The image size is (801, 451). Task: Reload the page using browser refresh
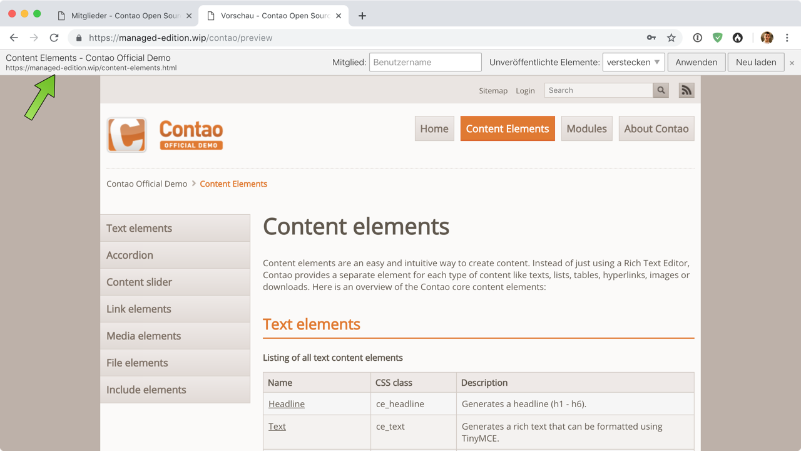(x=54, y=38)
